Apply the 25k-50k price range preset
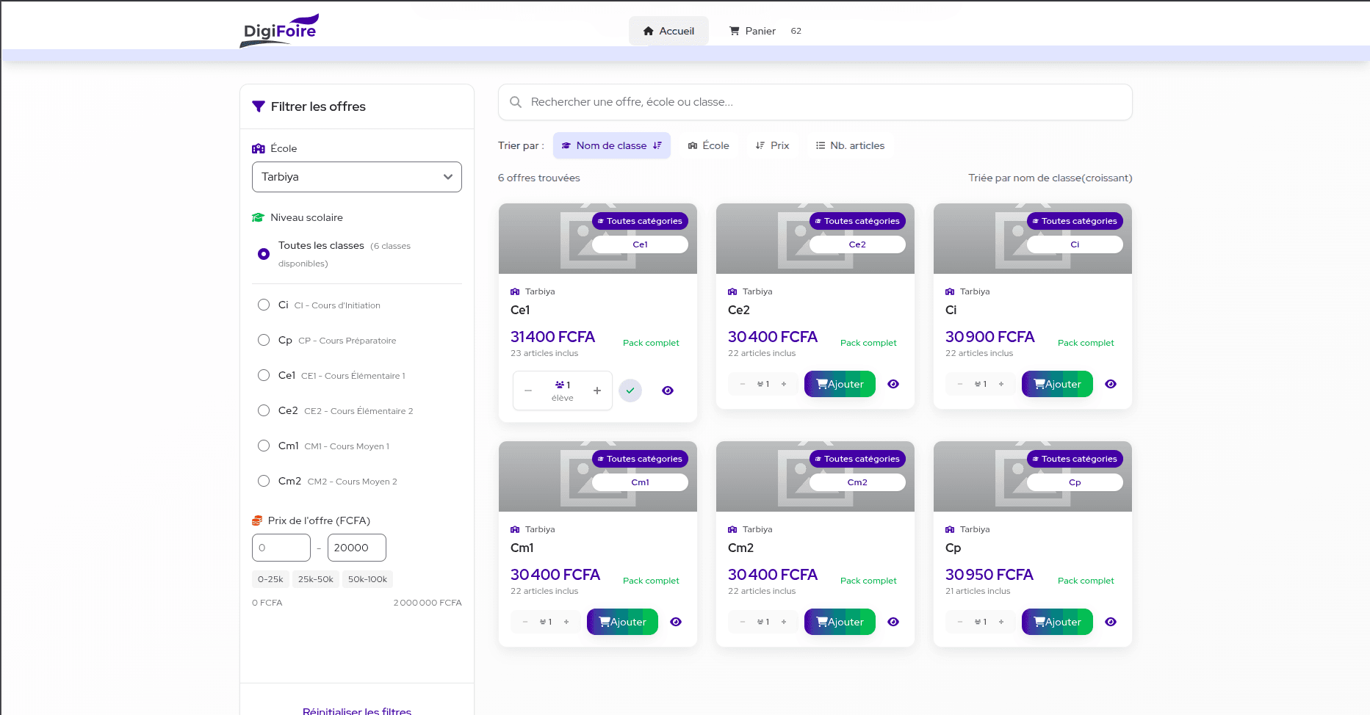 pos(315,579)
